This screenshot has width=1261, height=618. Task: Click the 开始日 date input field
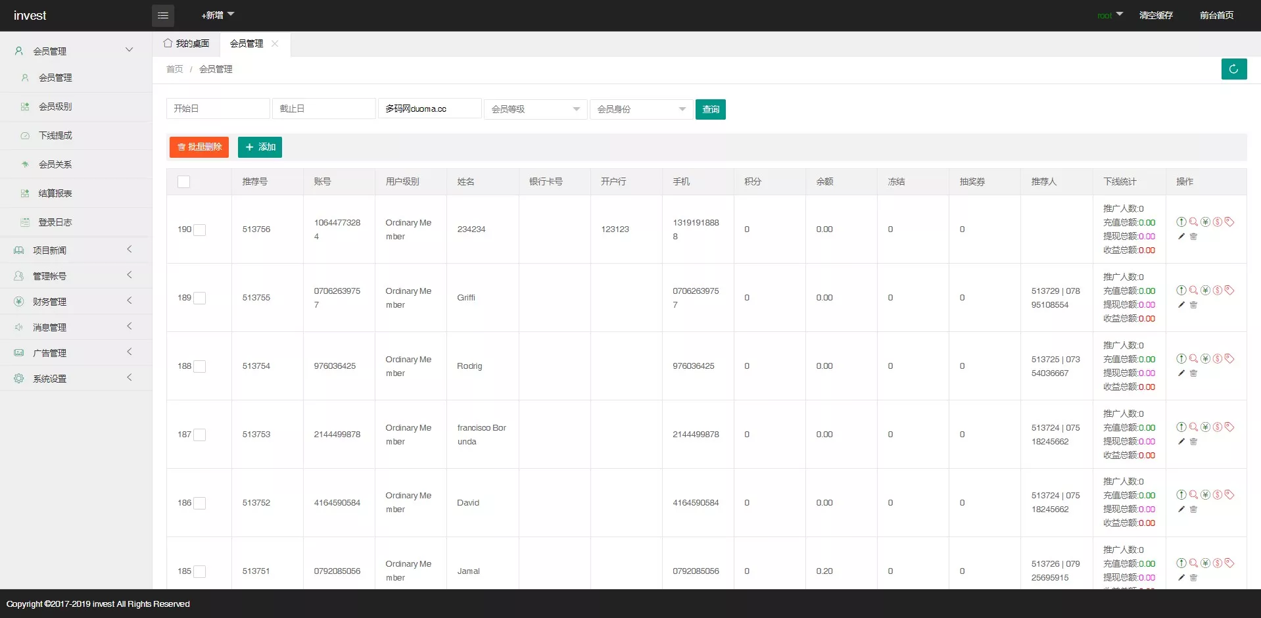coord(218,108)
